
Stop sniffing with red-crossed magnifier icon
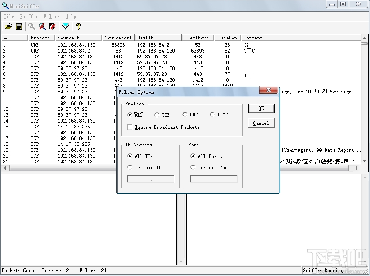42,26
